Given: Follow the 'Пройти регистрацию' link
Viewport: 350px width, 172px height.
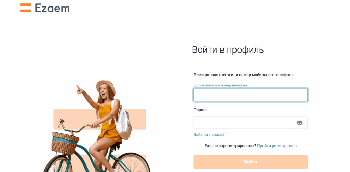Looking at the screenshot, I should (x=277, y=146).
